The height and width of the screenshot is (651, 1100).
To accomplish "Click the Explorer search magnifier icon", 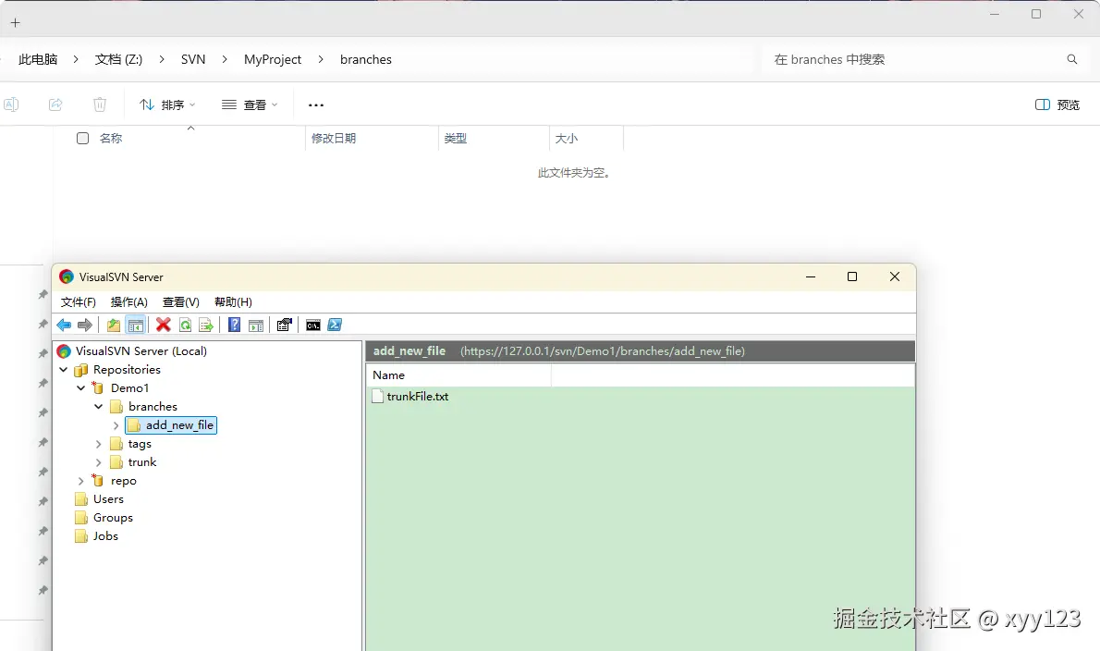I will coord(1072,59).
